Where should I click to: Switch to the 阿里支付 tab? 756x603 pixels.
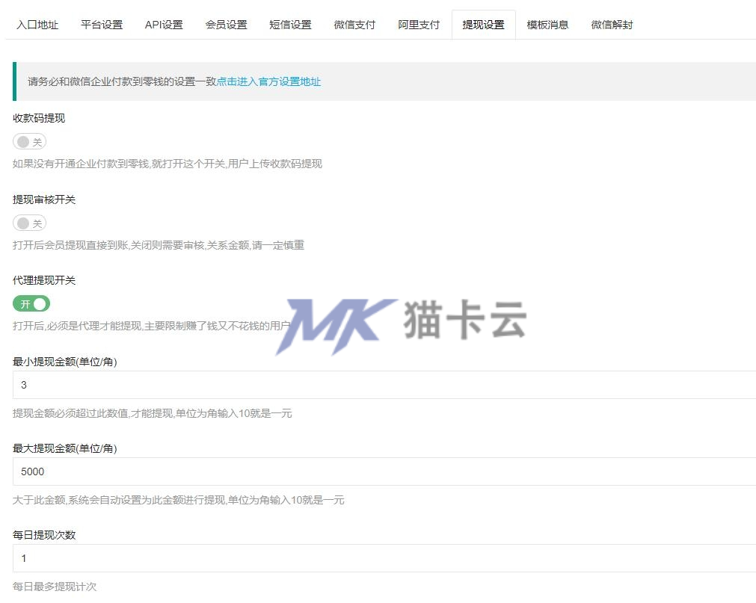[x=419, y=25]
